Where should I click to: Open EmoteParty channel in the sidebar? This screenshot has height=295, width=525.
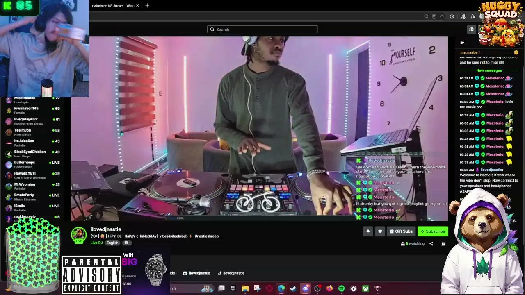33,197
